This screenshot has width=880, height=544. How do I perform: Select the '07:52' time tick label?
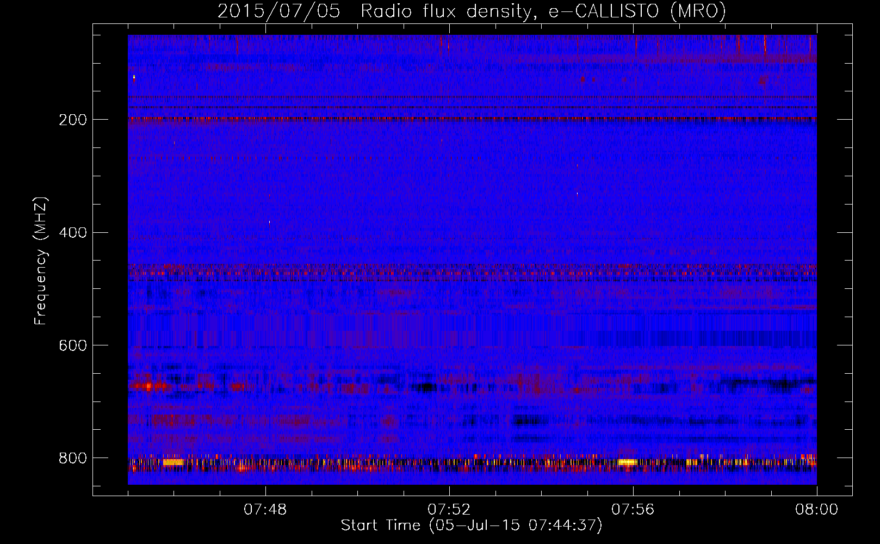[x=449, y=510]
